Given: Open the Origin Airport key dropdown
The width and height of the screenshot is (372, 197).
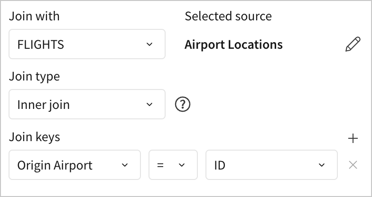Looking at the screenshot, I should 74,165.
